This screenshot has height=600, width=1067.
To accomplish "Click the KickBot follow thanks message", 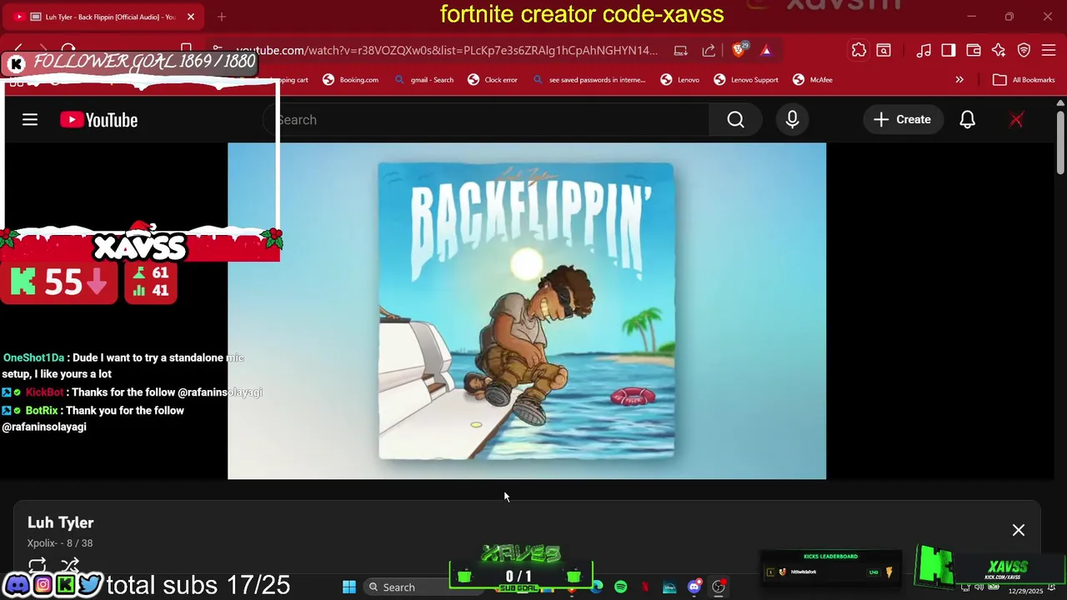I will point(132,392).
